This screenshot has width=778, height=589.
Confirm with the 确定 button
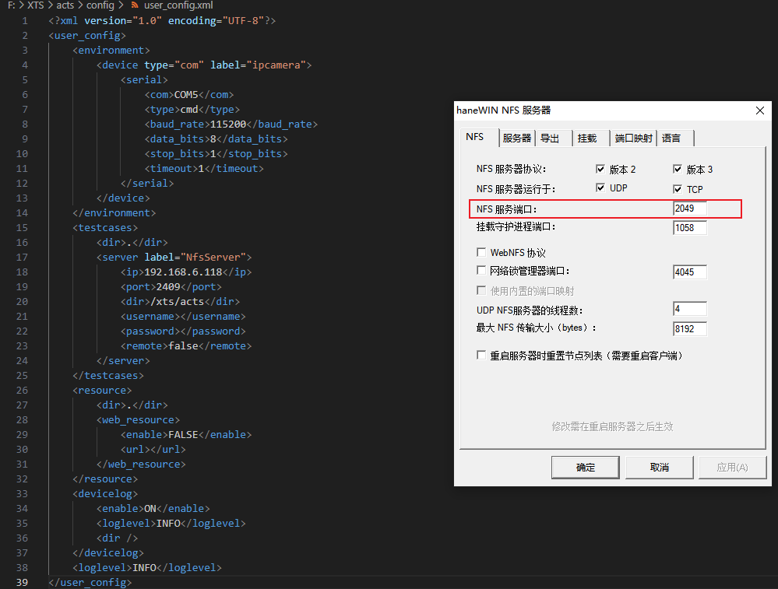[x=586, y=468]
